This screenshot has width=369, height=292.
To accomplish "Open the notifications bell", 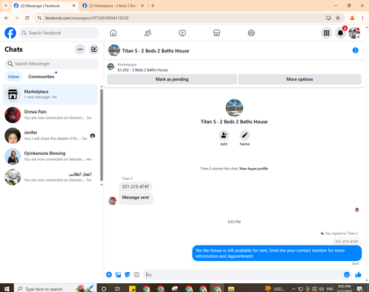I will (x=340, y=33).
